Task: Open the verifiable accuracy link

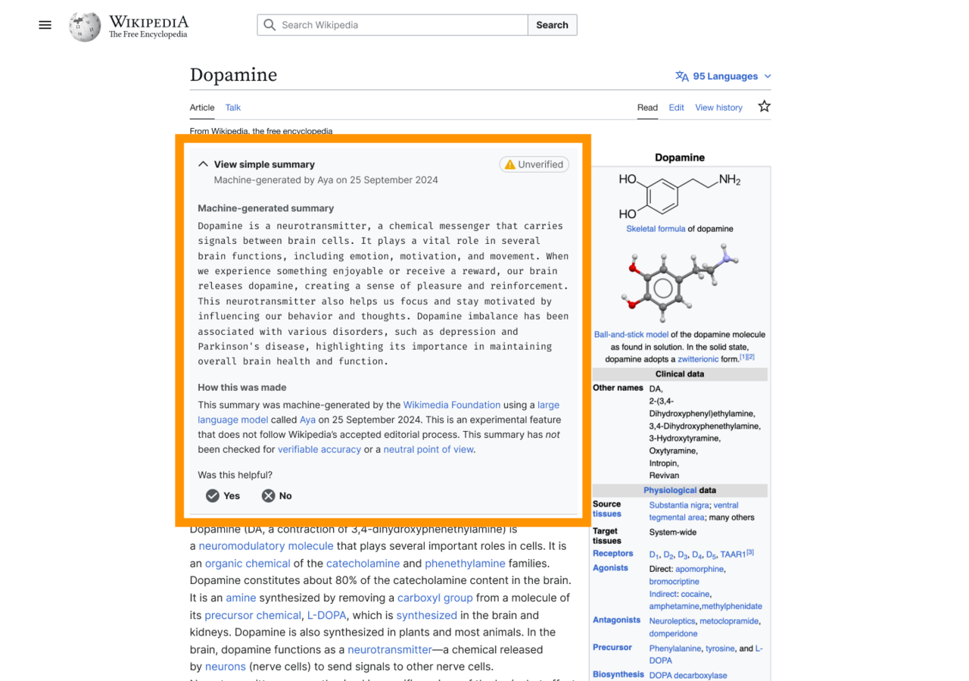Action: coord(319,449)
